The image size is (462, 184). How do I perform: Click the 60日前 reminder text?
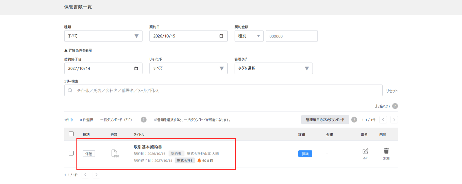[208, 161]
